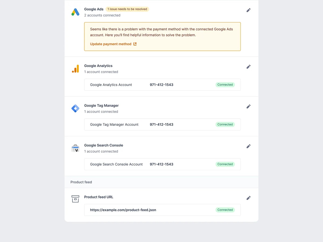Open the Update payment method link
Viewport: 323px width, 242px height.
point(111,44)
